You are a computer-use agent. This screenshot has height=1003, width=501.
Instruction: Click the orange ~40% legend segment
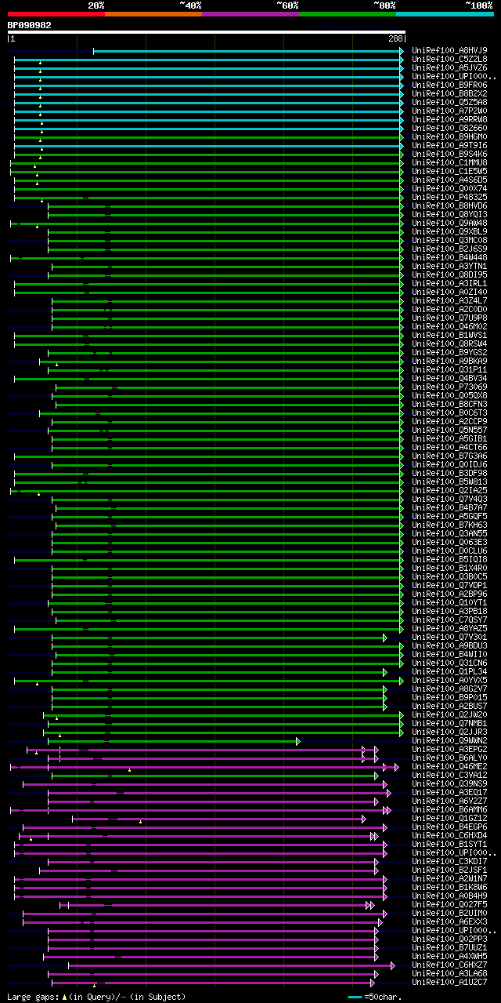click(x=153, y=14)
